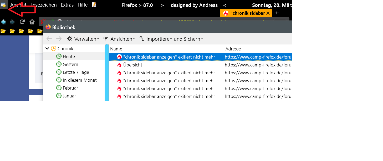Select the Übersicht history entry
Image resolution: width=383 pixels, height=161 pixels.
[x=133, y=65]
